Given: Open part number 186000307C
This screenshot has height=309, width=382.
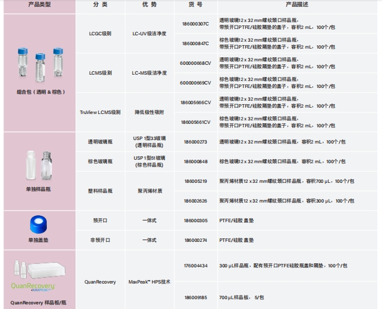Looking at the screenshot, I should [195, 24].
